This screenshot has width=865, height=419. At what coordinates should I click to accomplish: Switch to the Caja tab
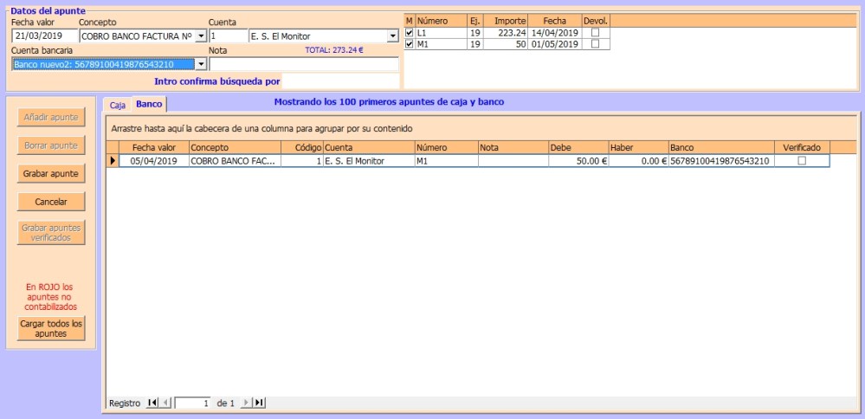click(118, 105)
